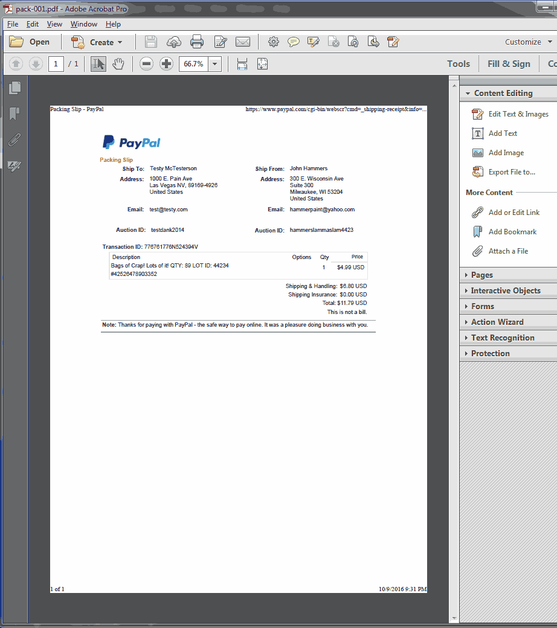
Task: Show the Bookmarks side panel
Action: click(x=14, y=114)
